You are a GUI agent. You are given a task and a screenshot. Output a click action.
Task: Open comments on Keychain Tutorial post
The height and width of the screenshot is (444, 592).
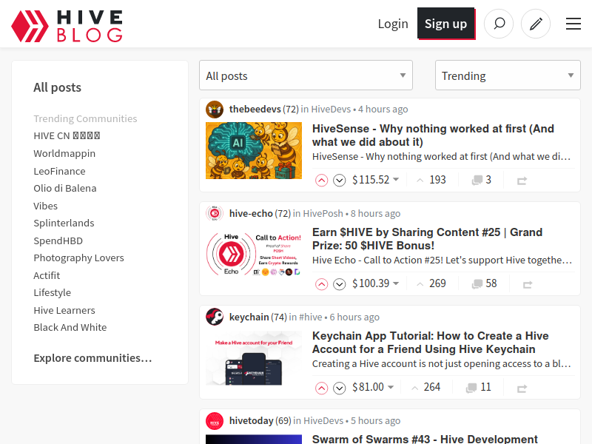pyautogui.click(x=471, y=387)
